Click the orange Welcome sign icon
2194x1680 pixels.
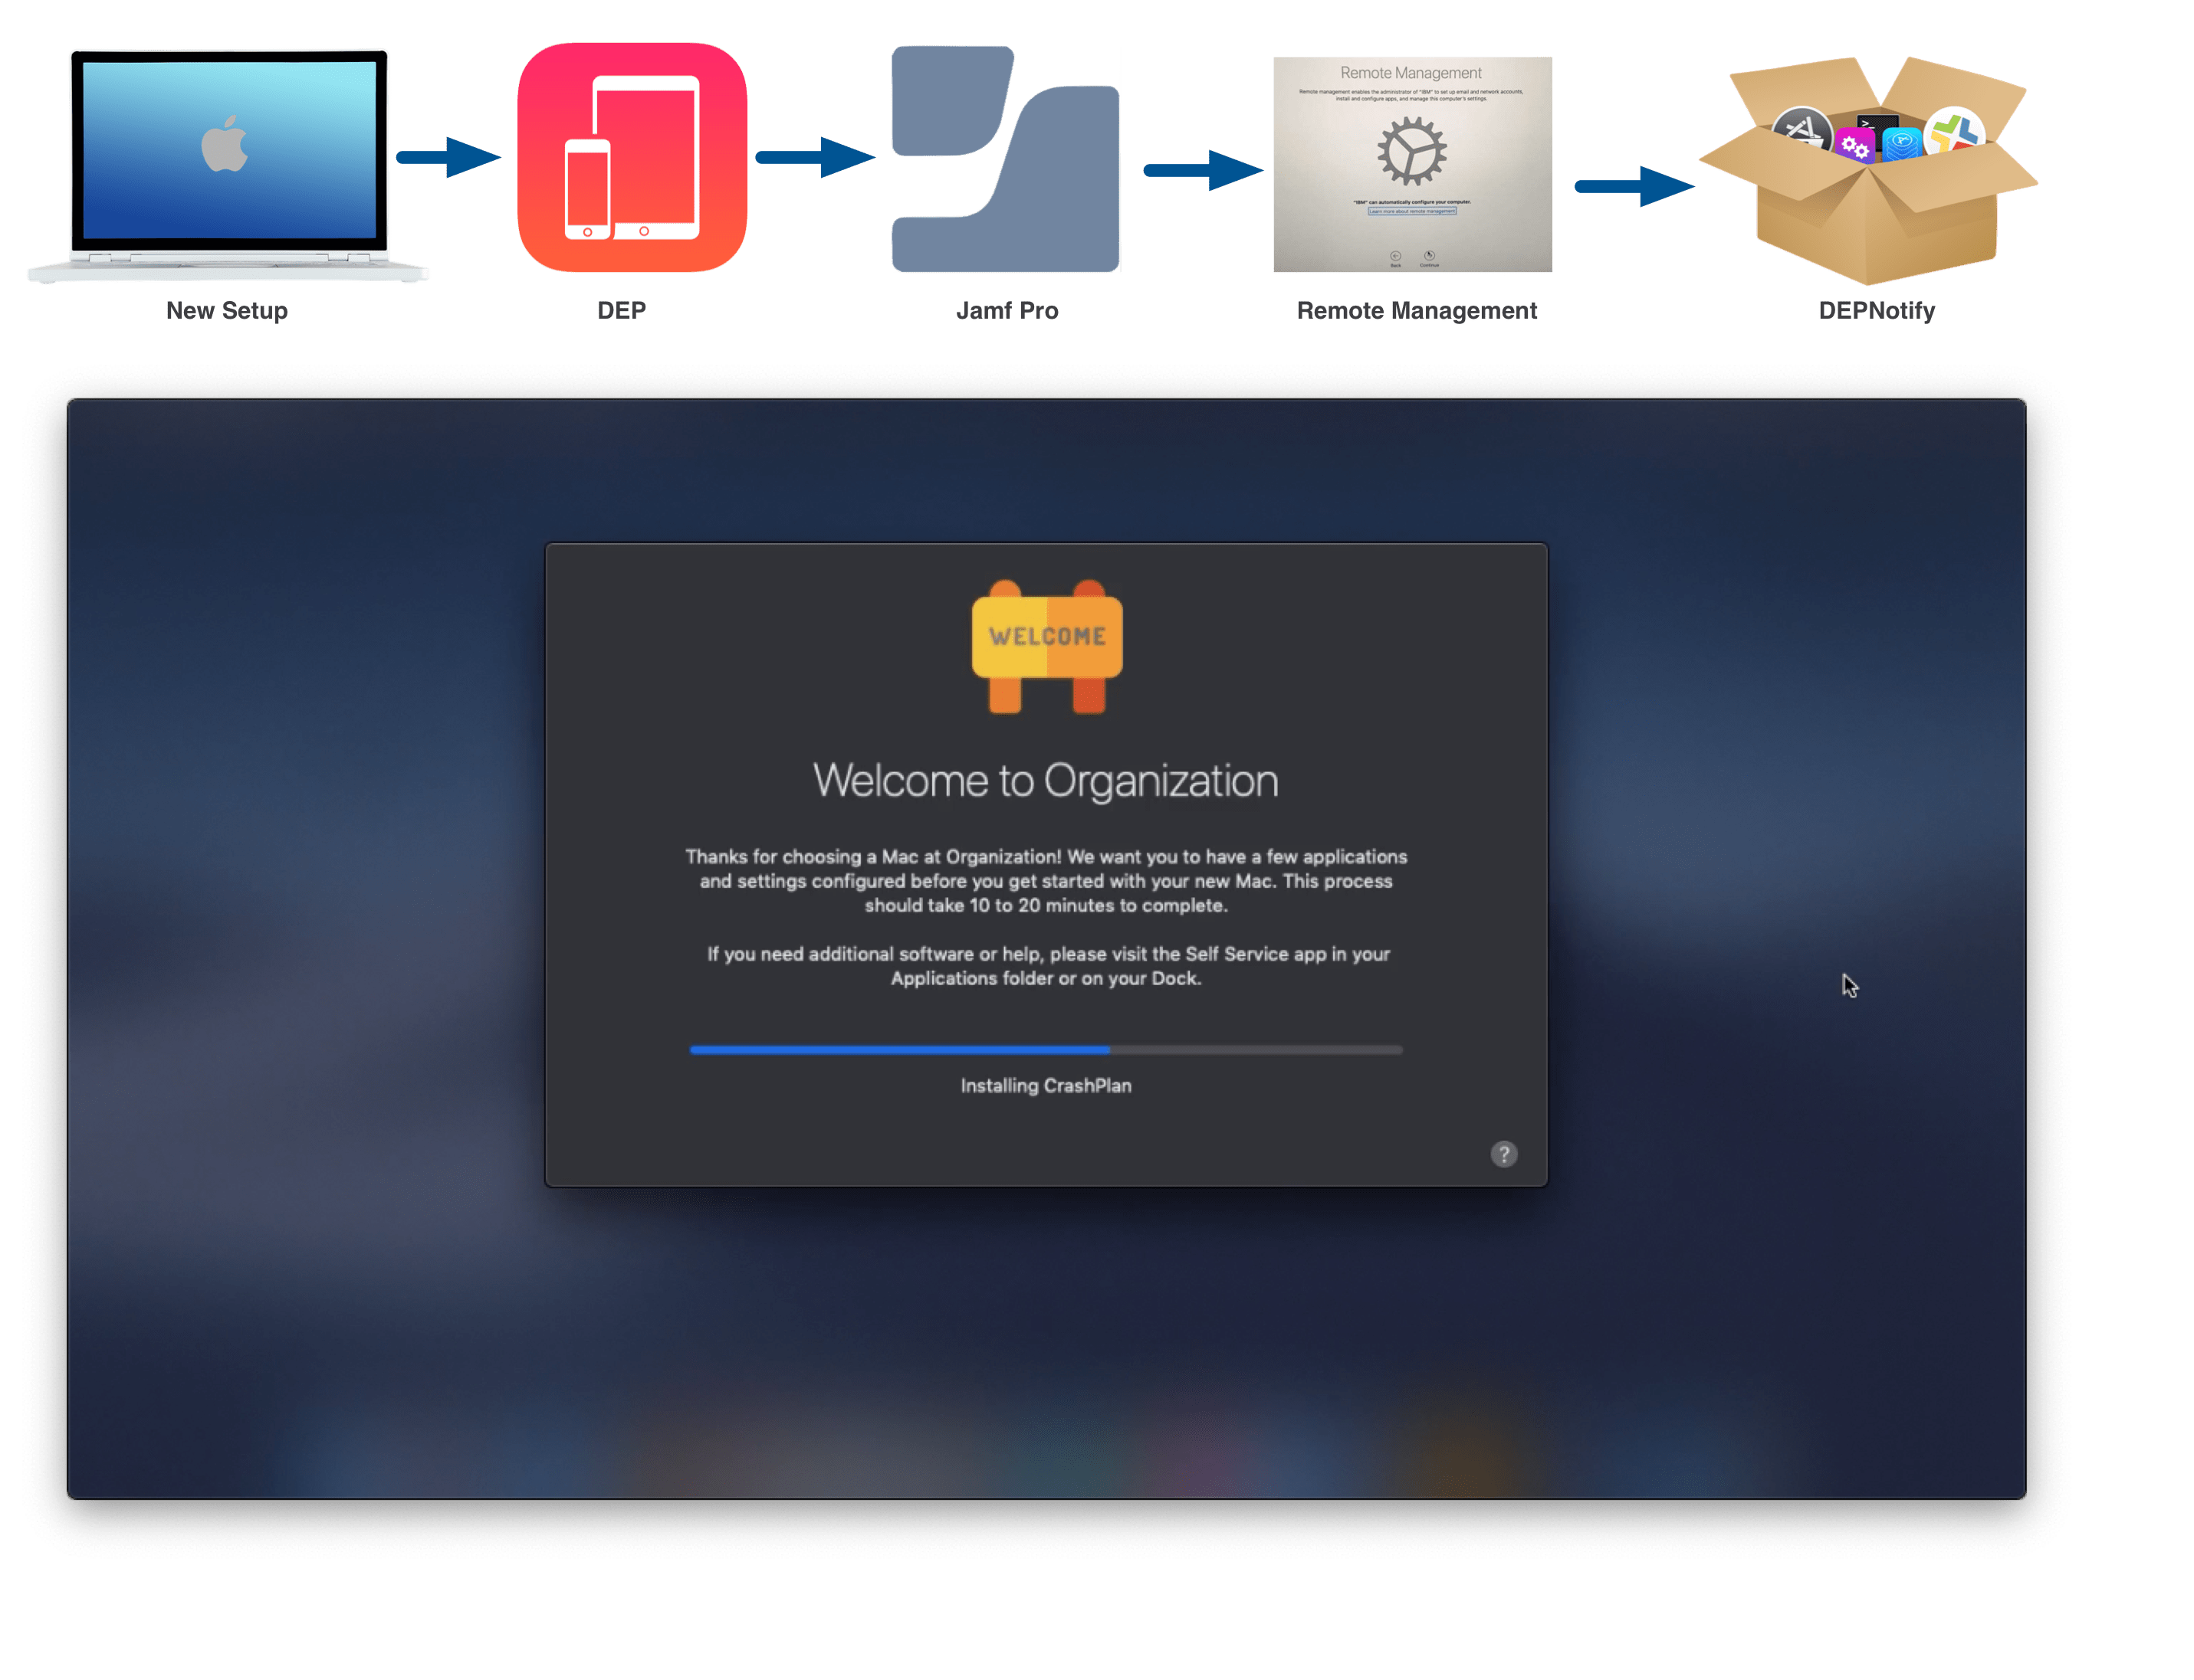point(1046,646)
